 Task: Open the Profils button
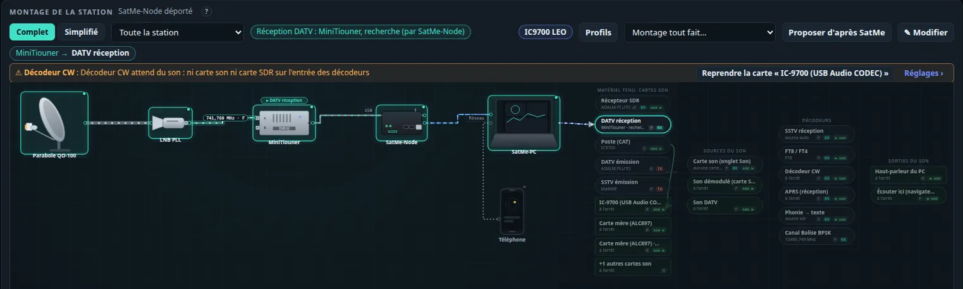pos(598,32)
